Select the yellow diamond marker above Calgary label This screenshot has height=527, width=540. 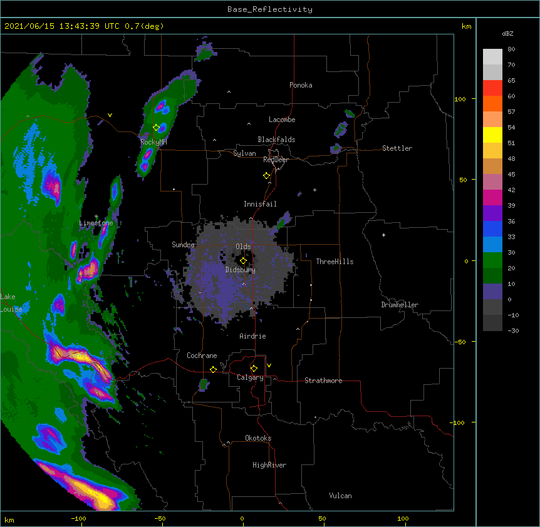[254, 369]
